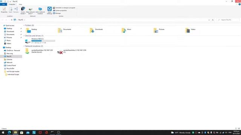Select the Windows SSD (C:) drive
Screen dimensions: 241x135
tap(40, 41)
